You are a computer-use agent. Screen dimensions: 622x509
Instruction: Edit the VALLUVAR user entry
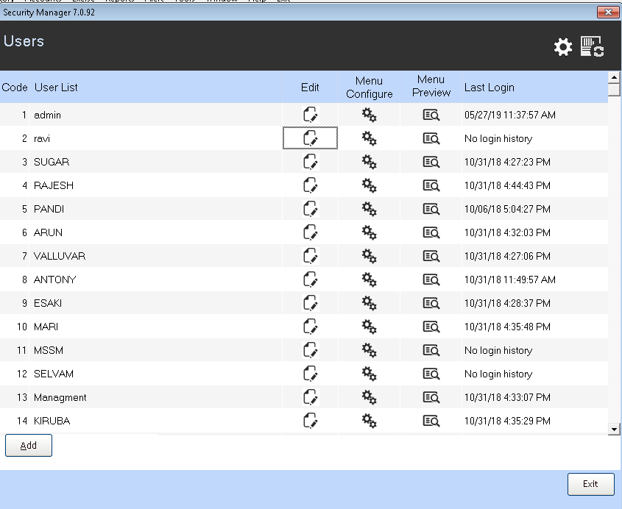click(310, 256)
